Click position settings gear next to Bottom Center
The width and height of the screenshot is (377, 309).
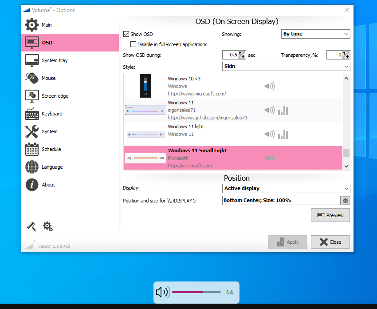click(346, 201)
